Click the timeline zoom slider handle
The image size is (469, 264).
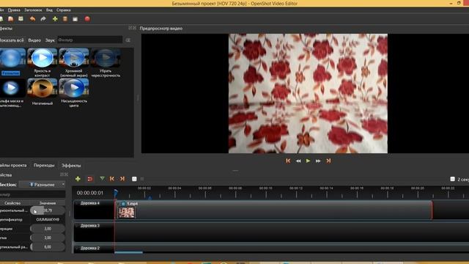click(x=452, y=179)
